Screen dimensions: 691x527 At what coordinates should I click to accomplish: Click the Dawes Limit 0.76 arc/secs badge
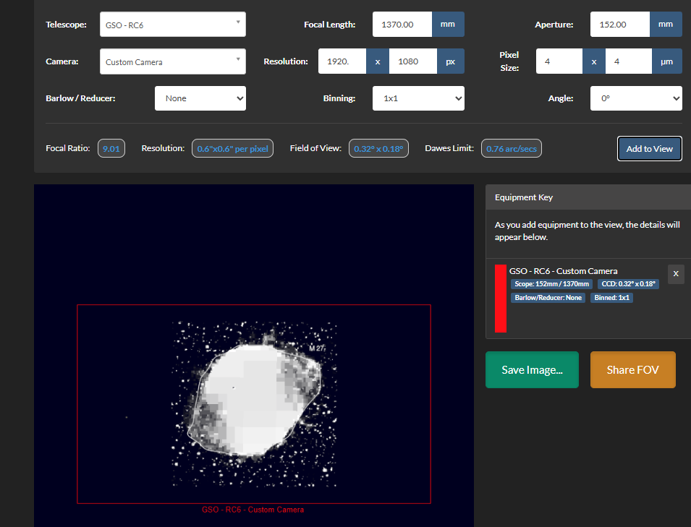pyautogui.click(x=512, y=148)
